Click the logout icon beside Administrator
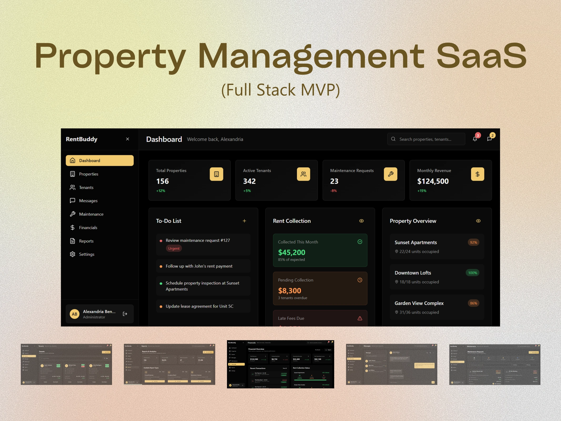 click(x=125, y=314)
